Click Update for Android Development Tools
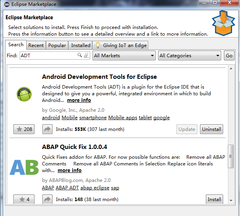Screen dimensions: 240x216 pyautogui.click(x=187, y=129)
